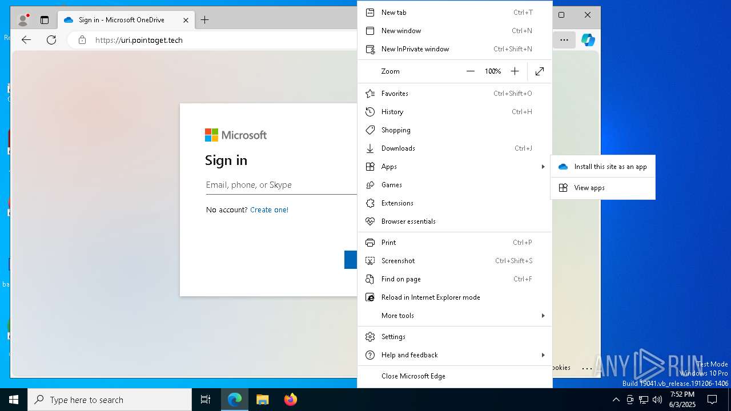Open Settings and more ellipsis button
This screenshot has height=411, width=731.
point(564,40)
